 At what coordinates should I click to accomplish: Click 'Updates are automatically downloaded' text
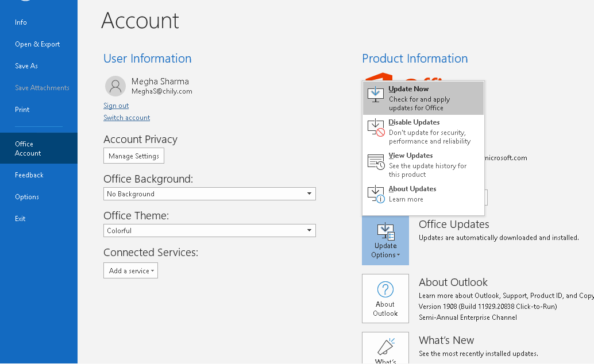(499, 238)
